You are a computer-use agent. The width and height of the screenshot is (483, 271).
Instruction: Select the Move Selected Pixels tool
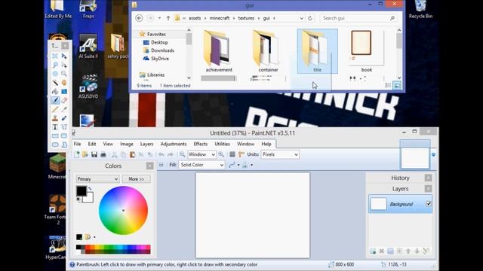pos(64,56)
